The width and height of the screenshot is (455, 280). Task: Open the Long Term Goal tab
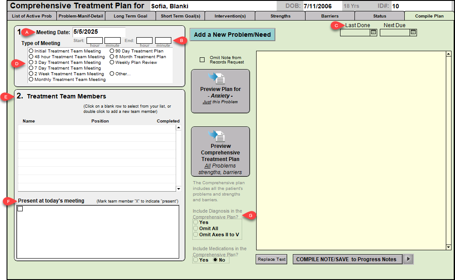click(x=130, y=16)
